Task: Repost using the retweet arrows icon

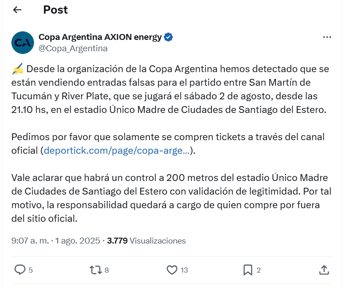Action: coord(95,270)
